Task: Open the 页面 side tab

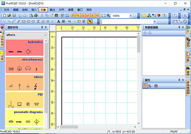Action: [x=188, y=57]
